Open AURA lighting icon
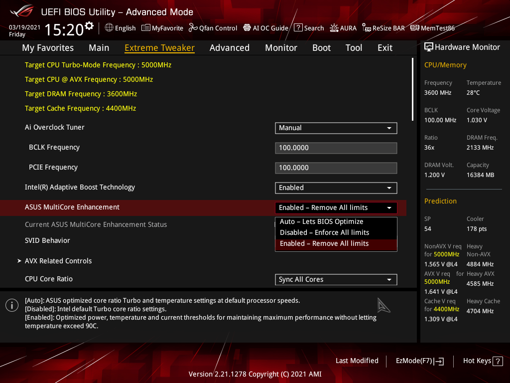The height and width of the screenshot is (383, 510). [x=334, y=28]
